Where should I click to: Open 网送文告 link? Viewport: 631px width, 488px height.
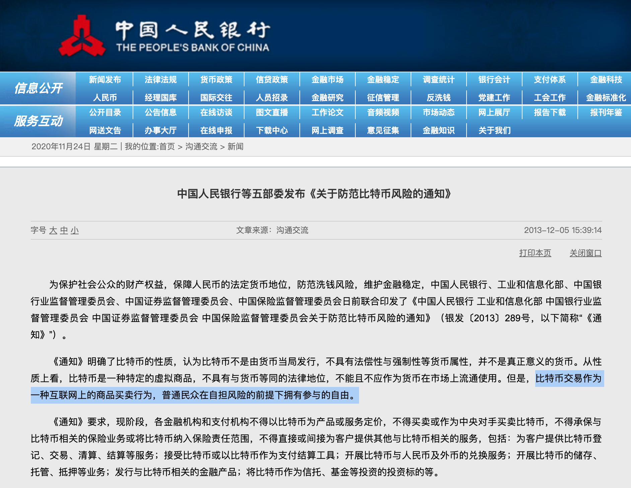point(105,131)
